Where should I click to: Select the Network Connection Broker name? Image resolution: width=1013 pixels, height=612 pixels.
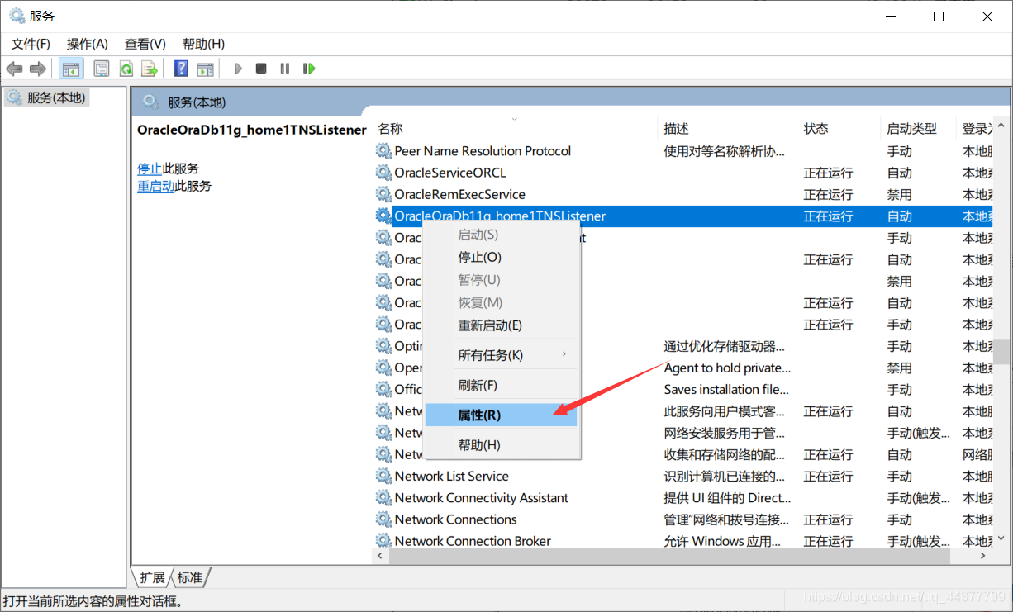coord(473,541)
